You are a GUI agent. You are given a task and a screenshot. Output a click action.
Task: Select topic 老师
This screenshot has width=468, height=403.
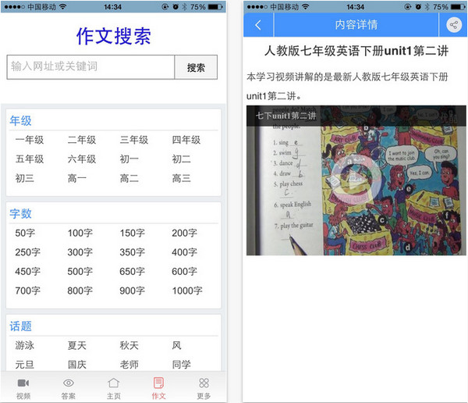pos(129,365)
